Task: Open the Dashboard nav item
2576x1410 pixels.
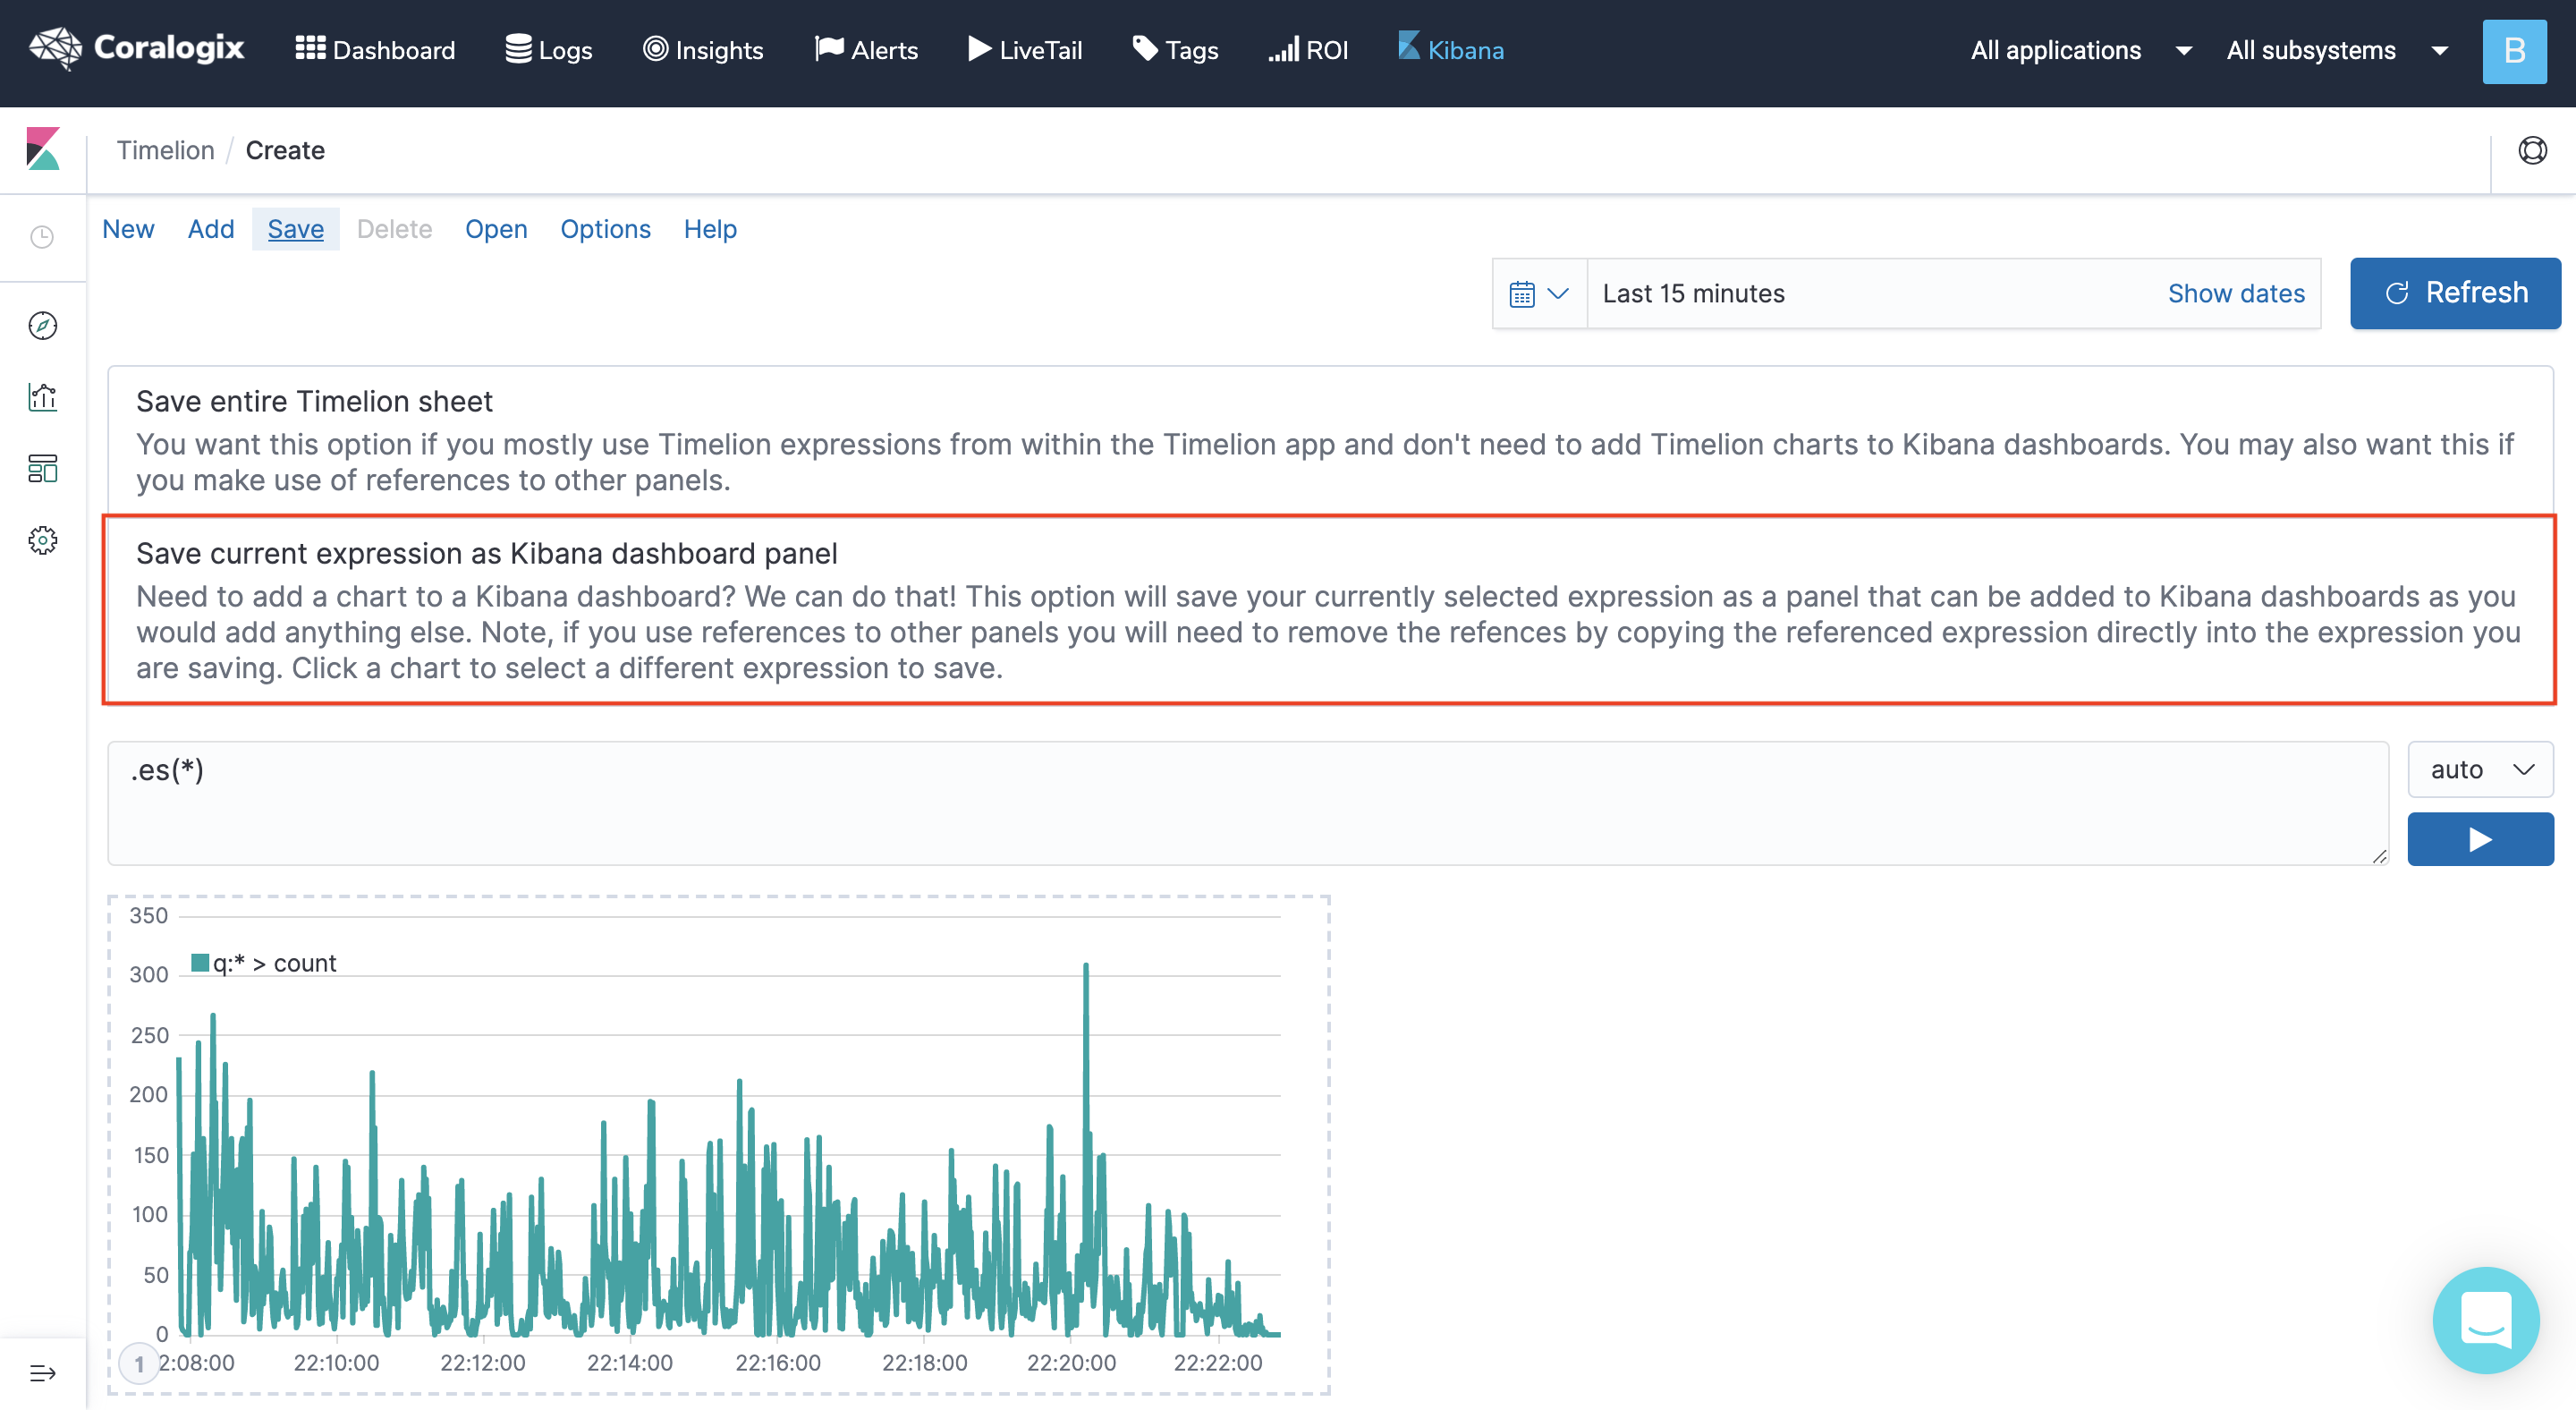Action: [x=375, y=50]
